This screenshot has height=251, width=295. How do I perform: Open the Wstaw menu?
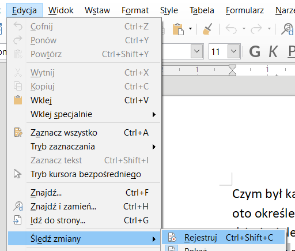coord(97,10)
